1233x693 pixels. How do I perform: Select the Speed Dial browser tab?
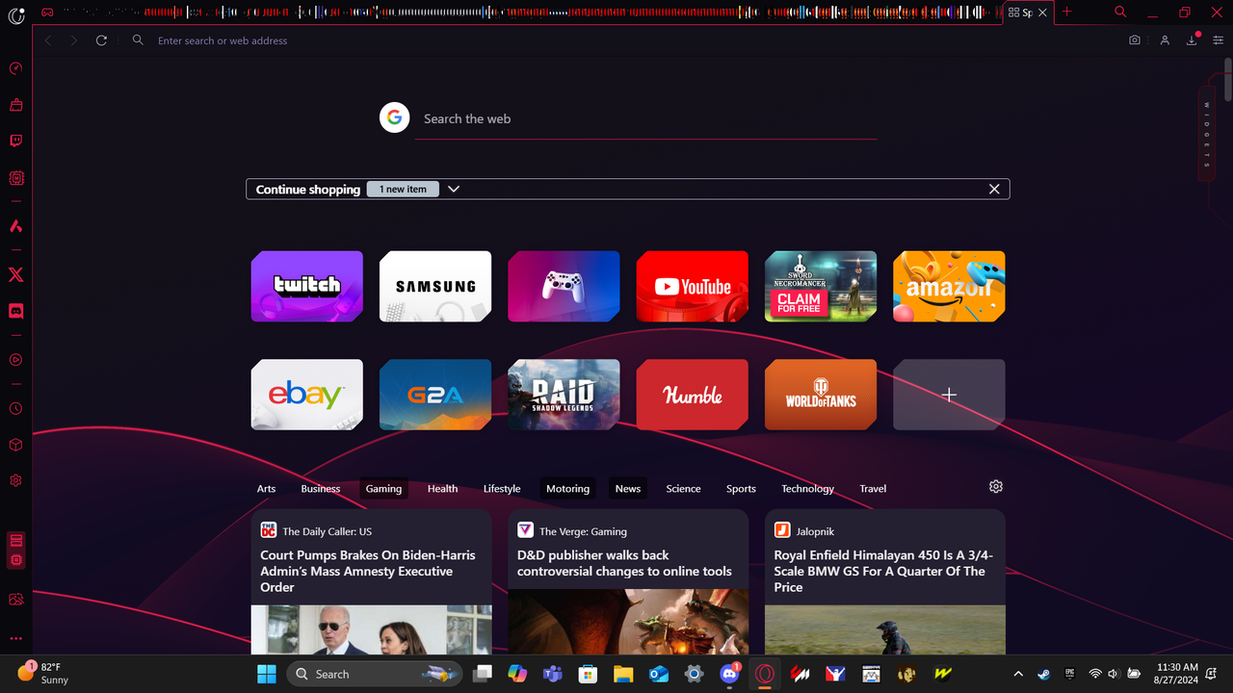[x=1021, y=13]
